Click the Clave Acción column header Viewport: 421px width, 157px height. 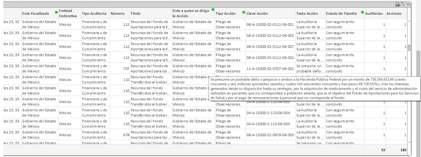point(257,13)
